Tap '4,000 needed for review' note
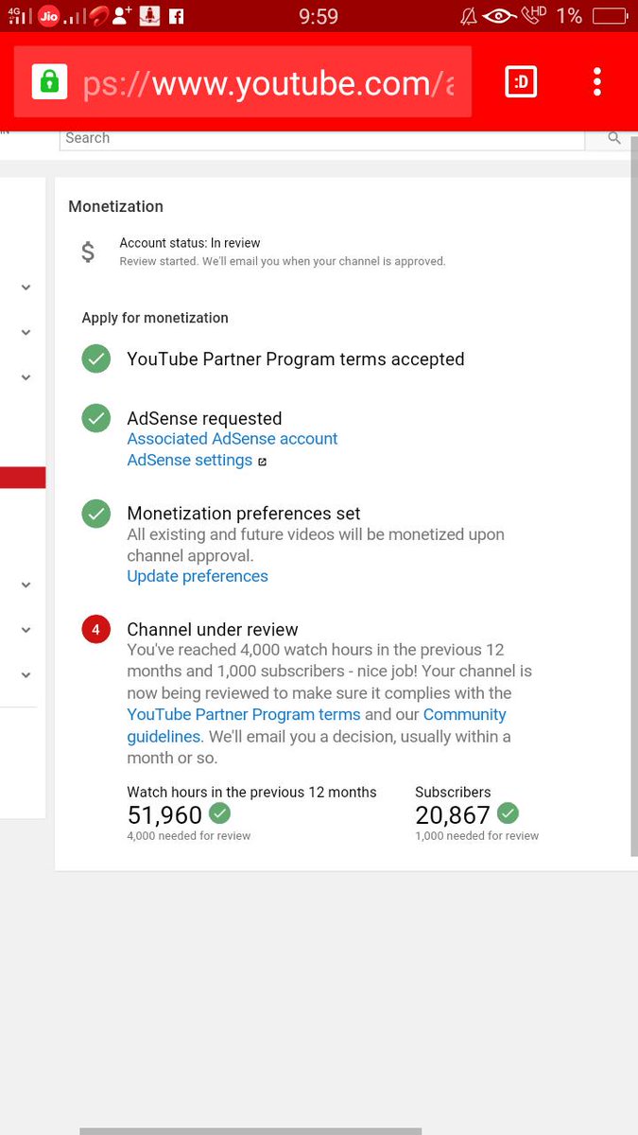This screenshot has width=638, height=1135. pyautogui.click(x=189, y=836)
